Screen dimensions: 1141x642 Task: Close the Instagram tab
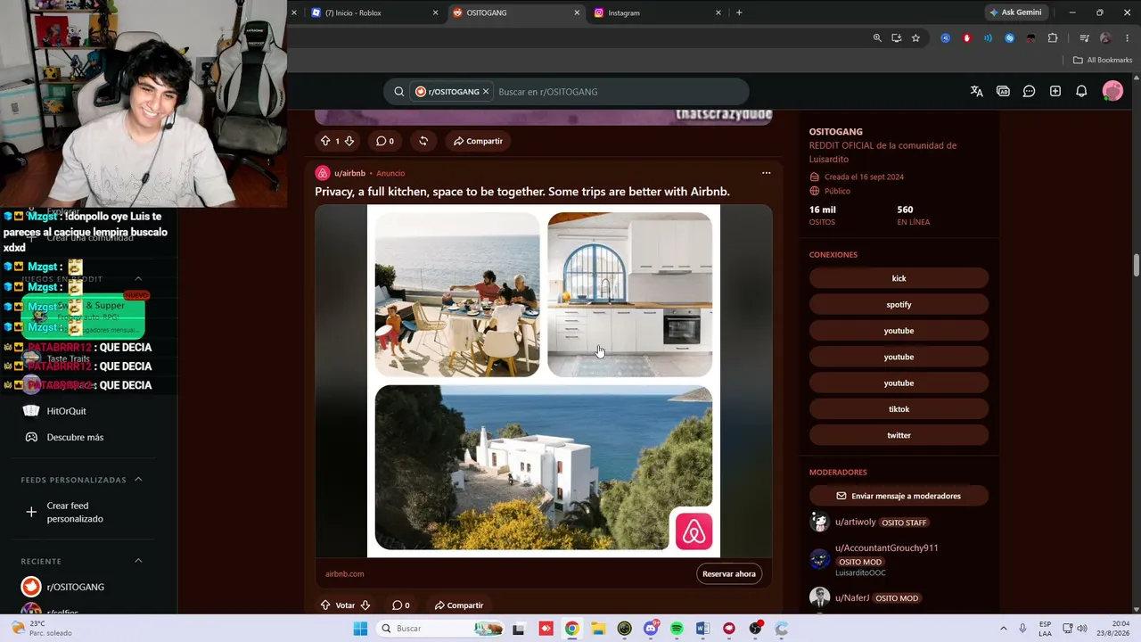(718, 12)
